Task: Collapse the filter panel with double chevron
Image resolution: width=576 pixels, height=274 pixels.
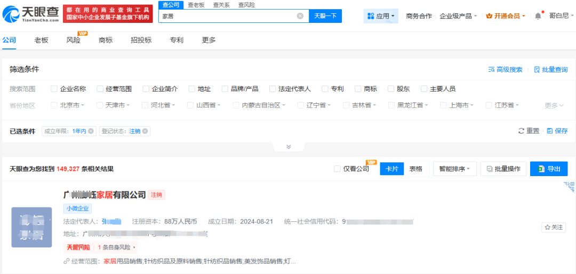Action: pyautogui.click(x=289, y=147)
